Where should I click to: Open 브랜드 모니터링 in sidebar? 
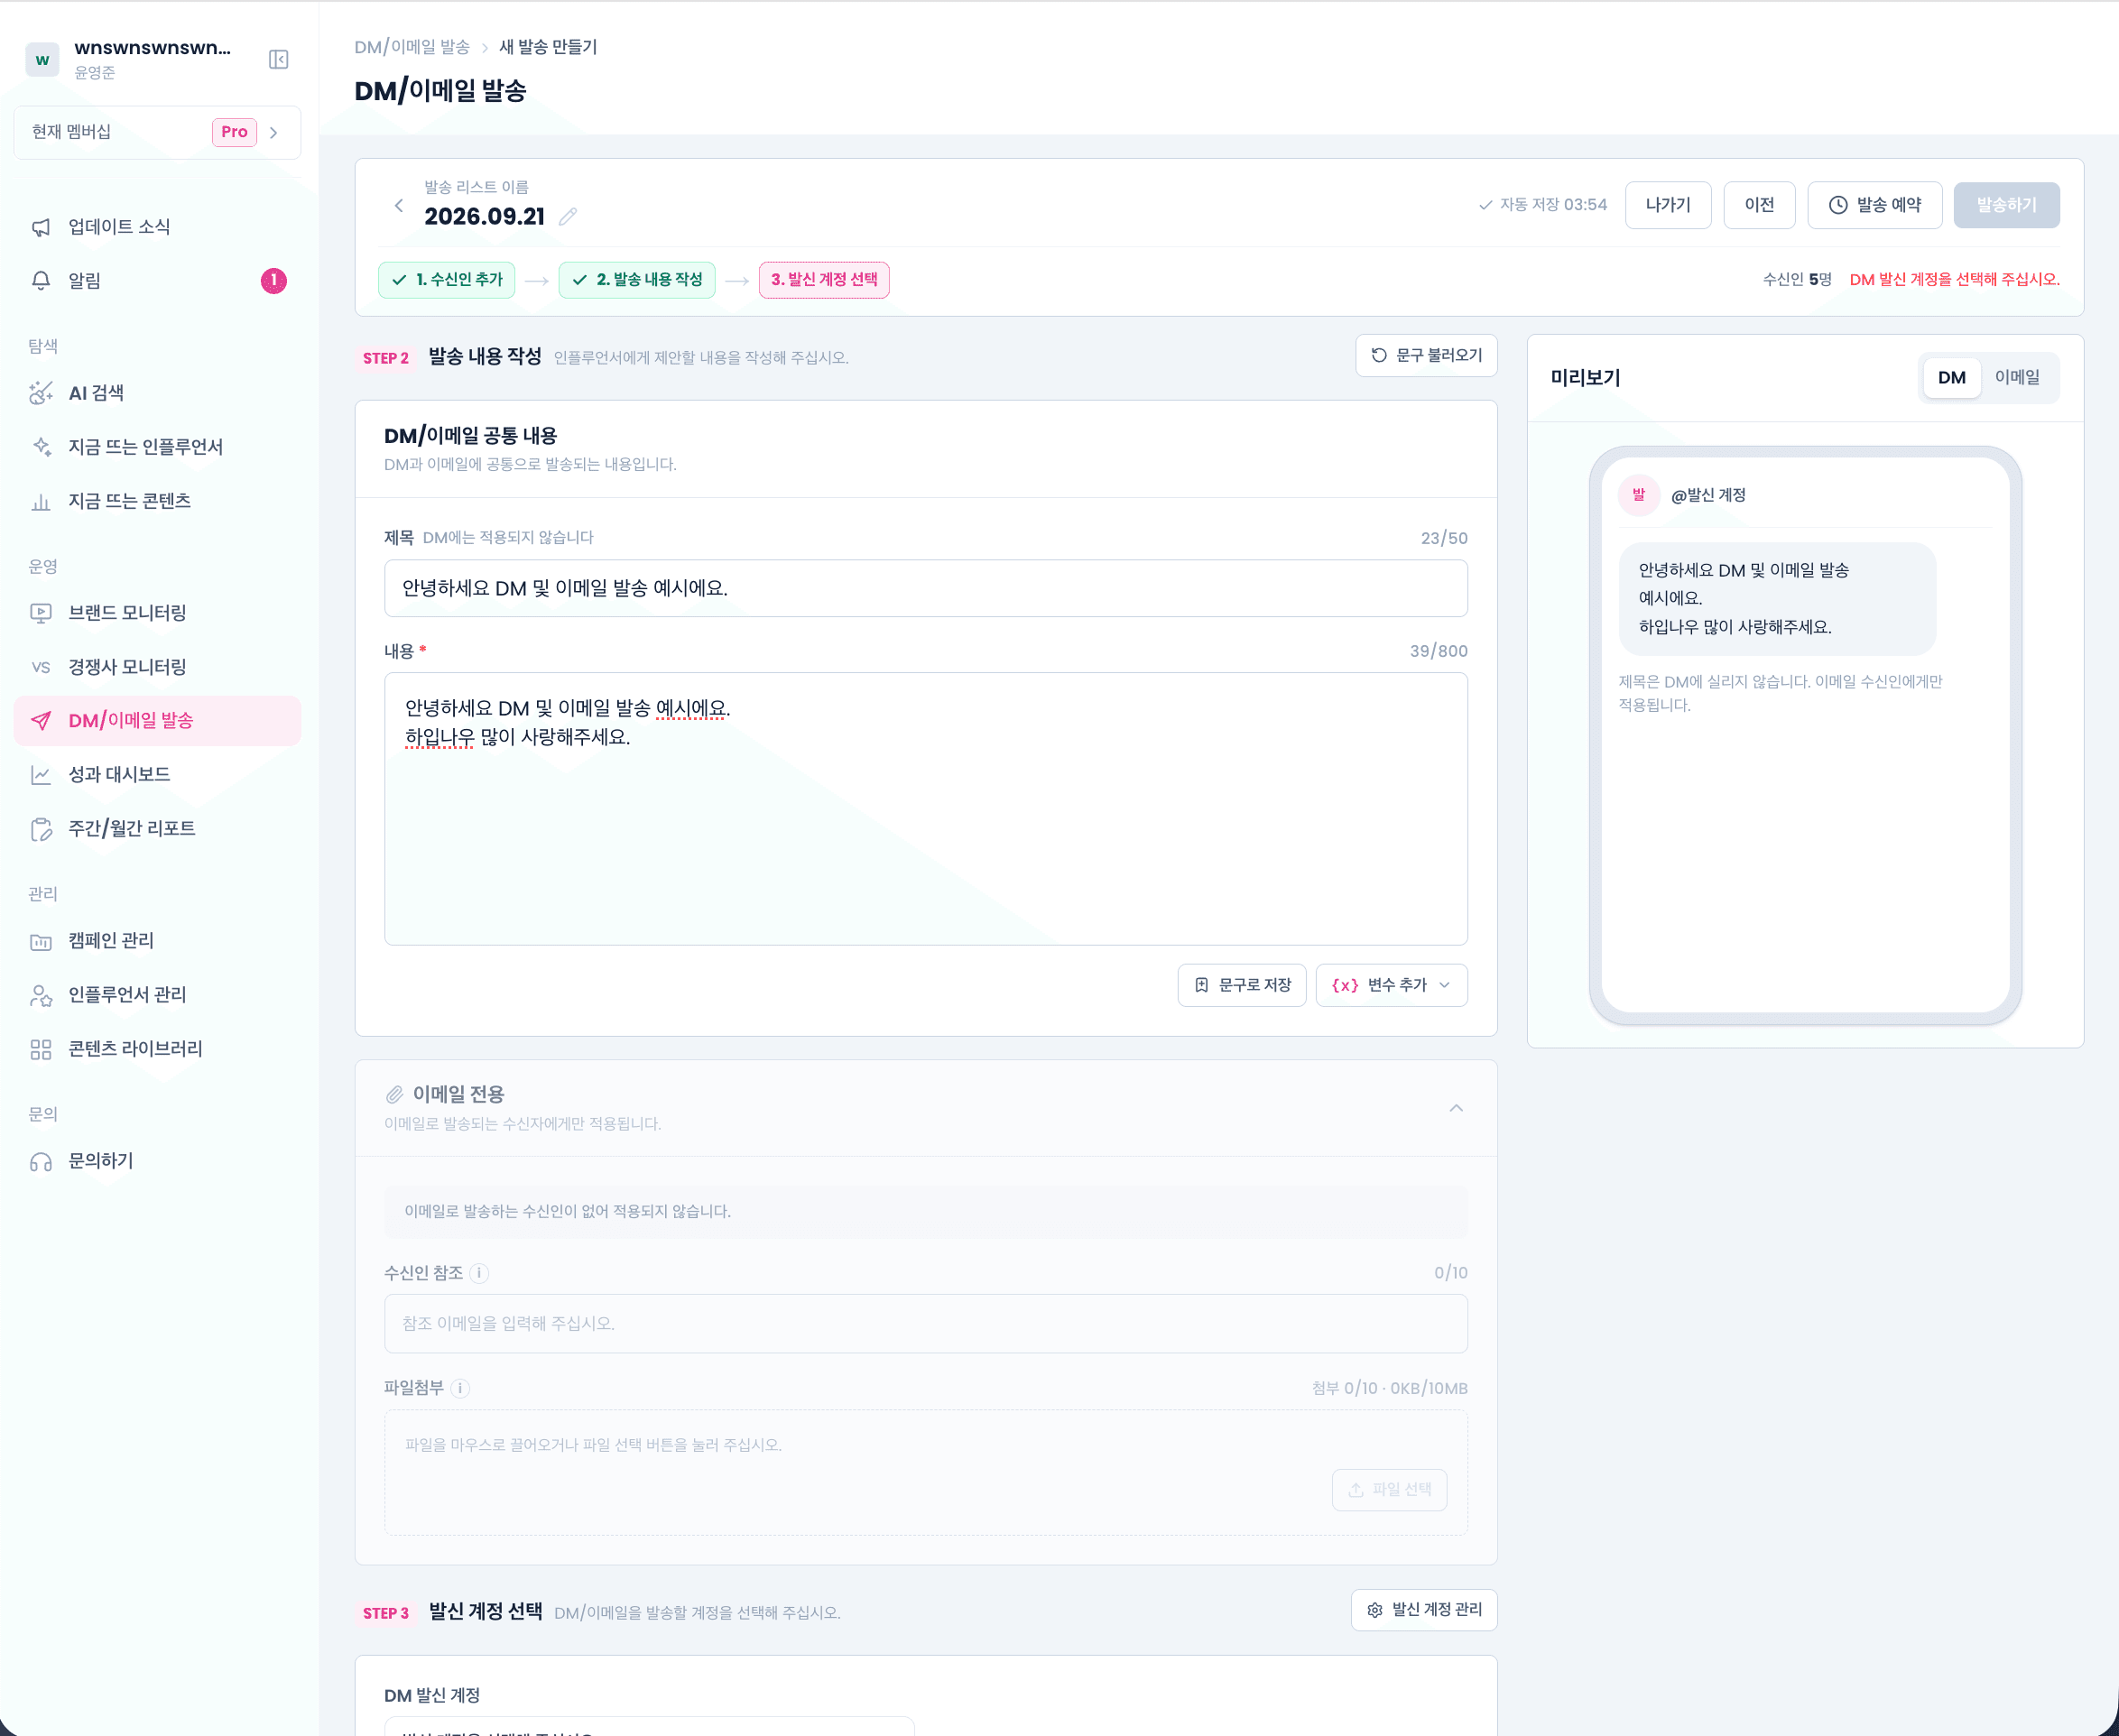157,613
